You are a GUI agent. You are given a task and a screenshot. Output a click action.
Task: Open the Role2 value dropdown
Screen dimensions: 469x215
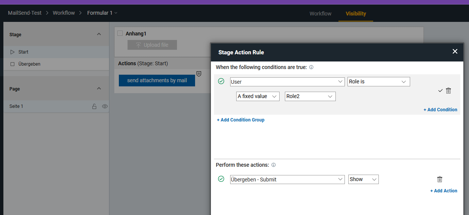pyautogui.click(x=310, y=96)
